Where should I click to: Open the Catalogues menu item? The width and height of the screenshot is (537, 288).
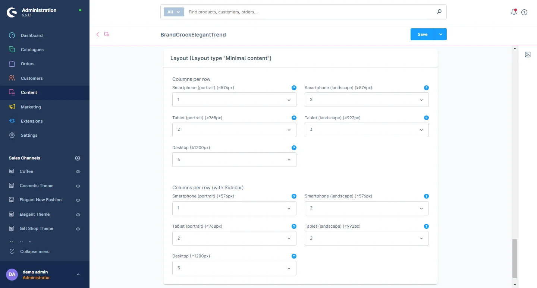(32, 50)
